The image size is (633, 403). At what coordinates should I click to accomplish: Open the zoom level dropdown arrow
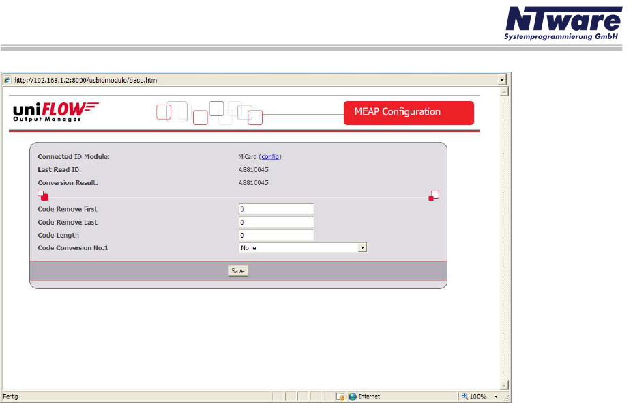tap(496, 397)
